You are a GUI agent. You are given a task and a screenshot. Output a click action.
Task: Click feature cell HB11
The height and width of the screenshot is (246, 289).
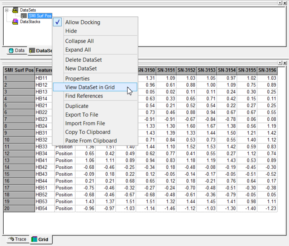[44, 78]
